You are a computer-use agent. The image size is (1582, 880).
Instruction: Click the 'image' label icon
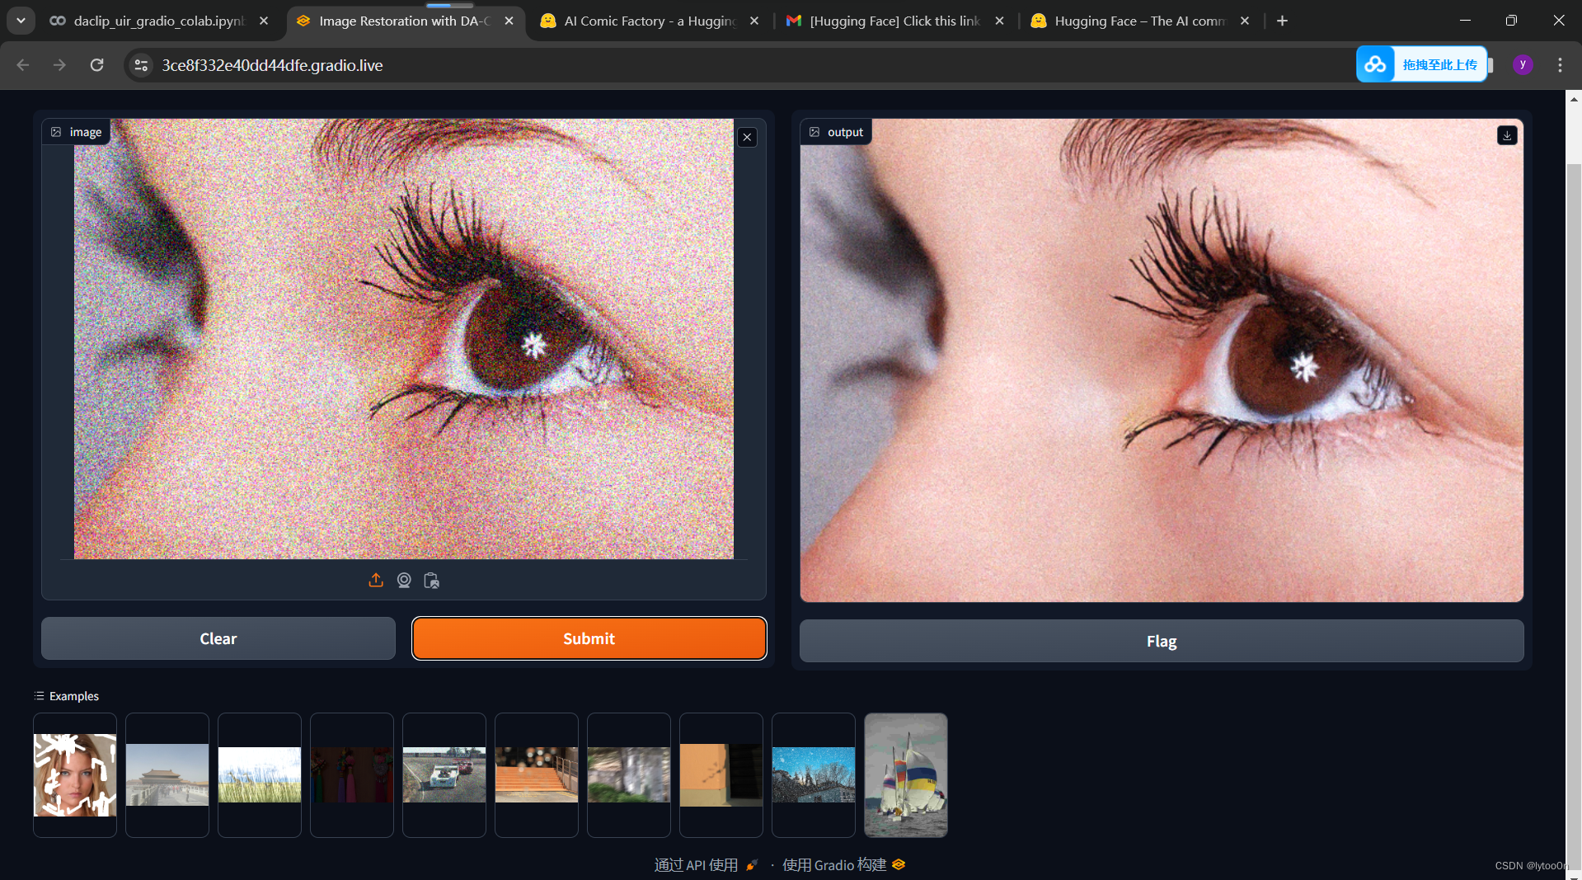(56, 132)
